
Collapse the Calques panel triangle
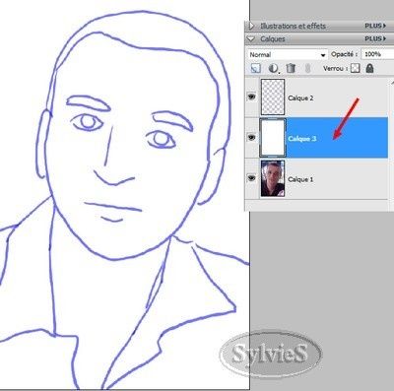pos(251,38)
